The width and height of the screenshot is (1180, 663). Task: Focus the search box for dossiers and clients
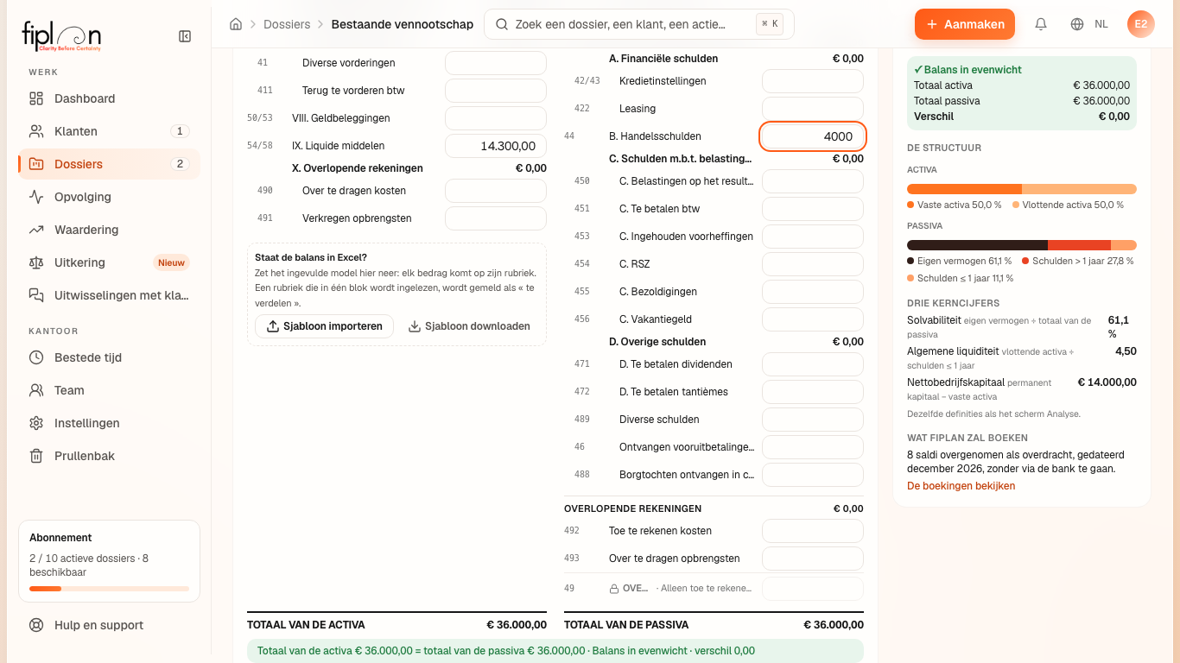[x=638, y=24]
